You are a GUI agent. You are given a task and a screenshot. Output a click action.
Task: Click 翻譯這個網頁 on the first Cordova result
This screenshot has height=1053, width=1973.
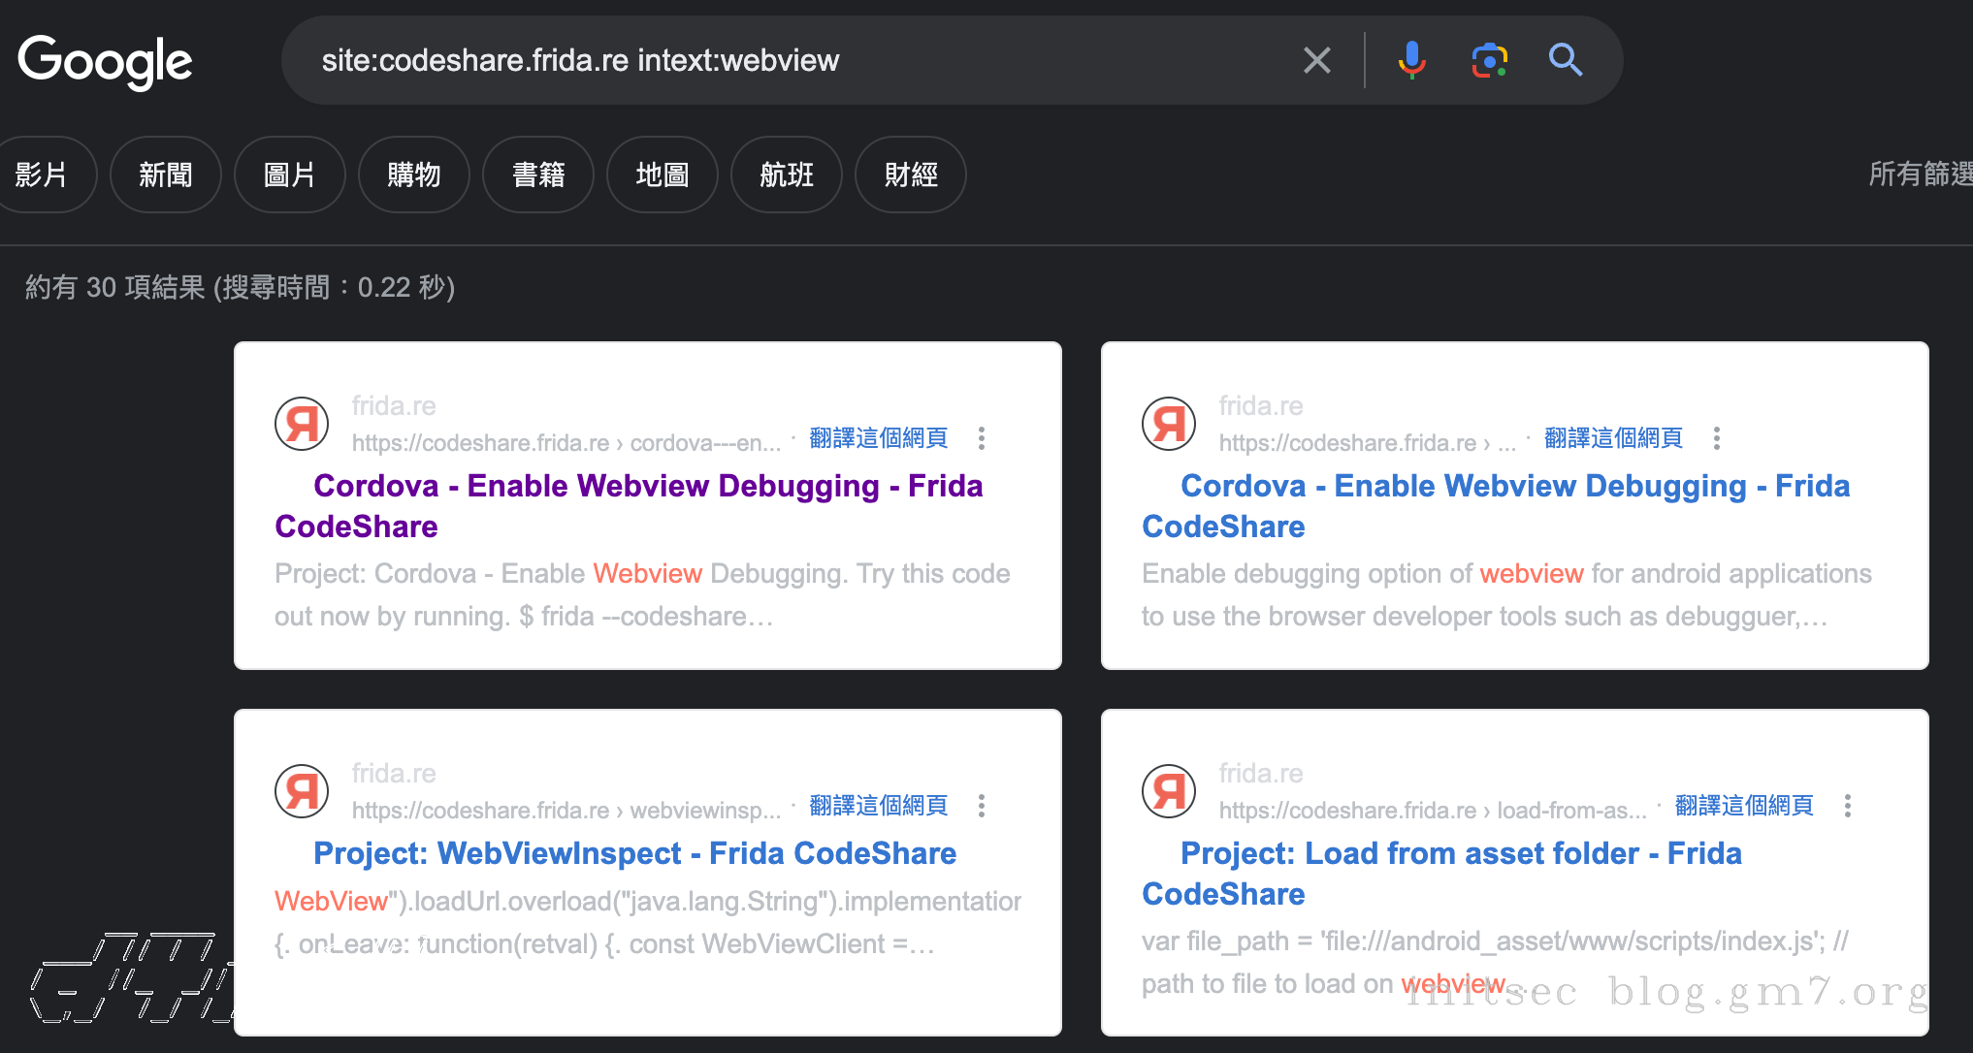tap(877, 438)
